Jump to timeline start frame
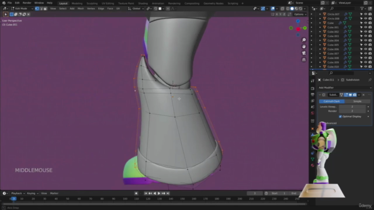 pos(146,193)
